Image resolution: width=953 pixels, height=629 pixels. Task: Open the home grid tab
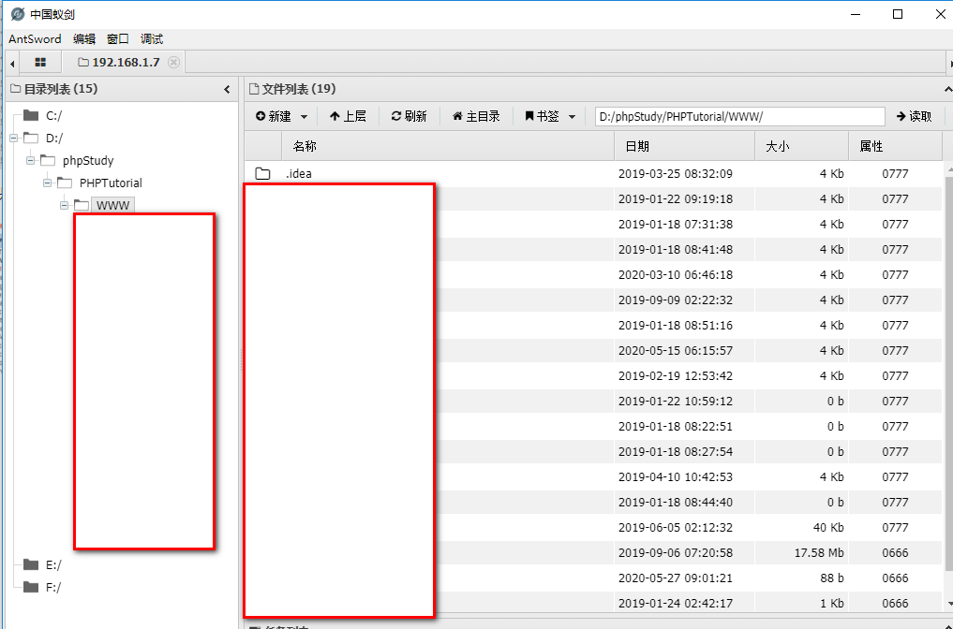pos(40,62)
